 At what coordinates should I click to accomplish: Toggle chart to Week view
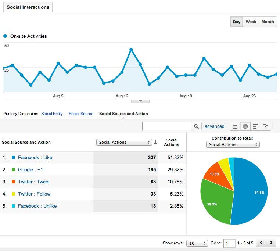(x=251, y=22)
